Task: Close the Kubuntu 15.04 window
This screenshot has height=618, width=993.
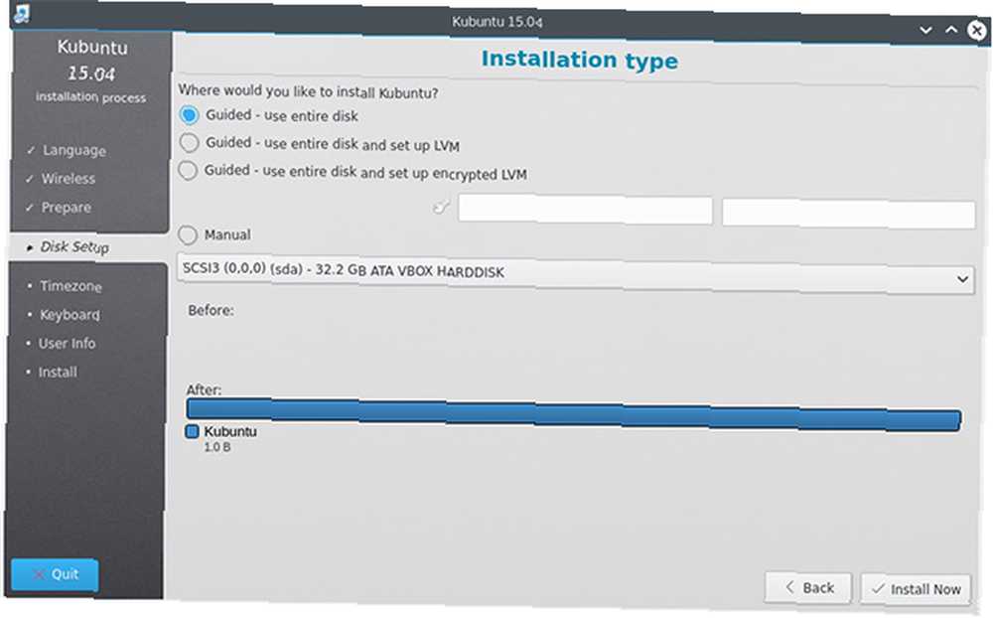Action: [x=977, y=30]
